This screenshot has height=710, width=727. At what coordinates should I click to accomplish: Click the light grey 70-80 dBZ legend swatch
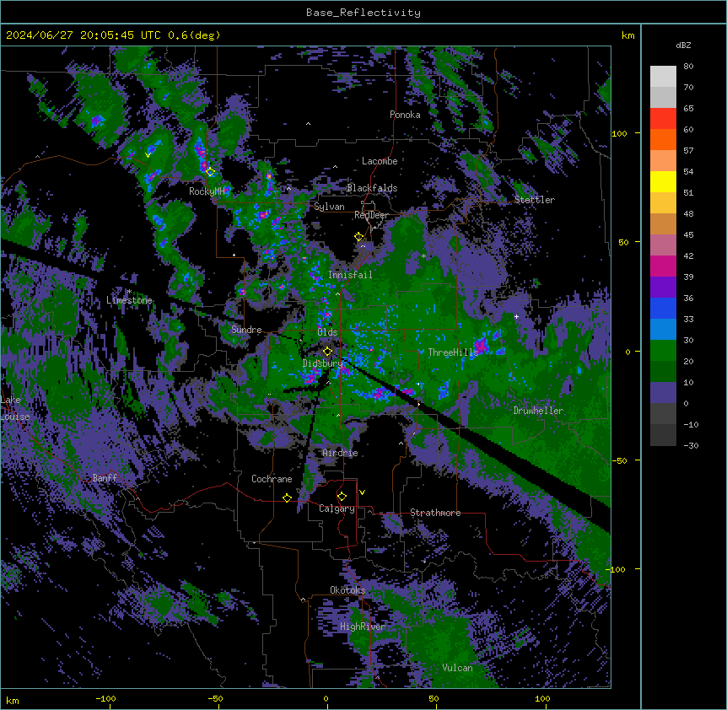[663, 77]
